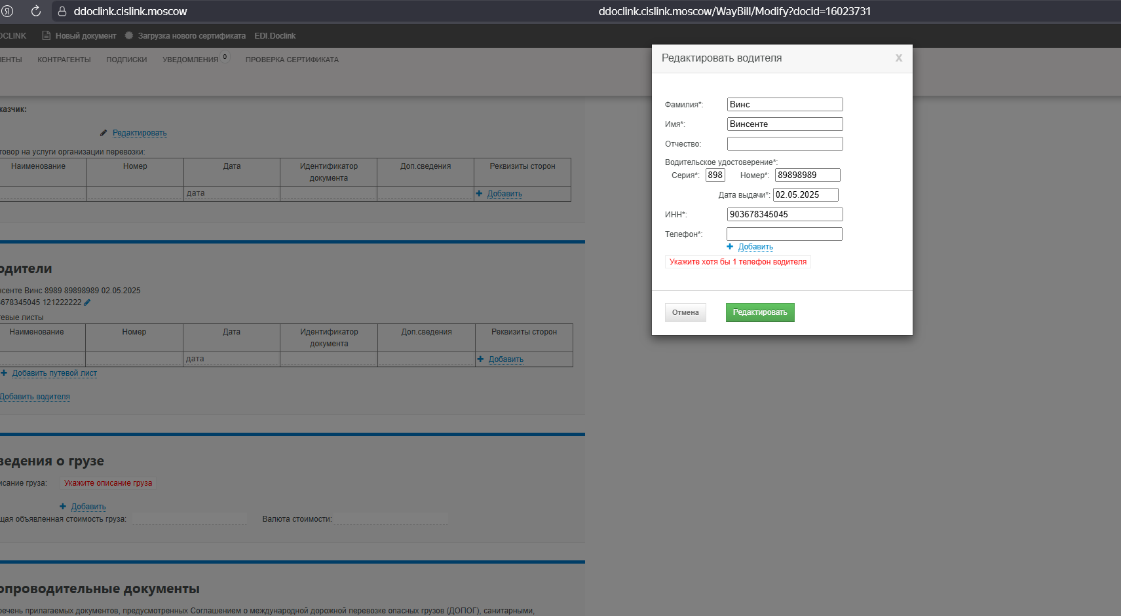Focus the Фамилия field containing Винс
Screen dimensions: 1121x616
[785, 104]
